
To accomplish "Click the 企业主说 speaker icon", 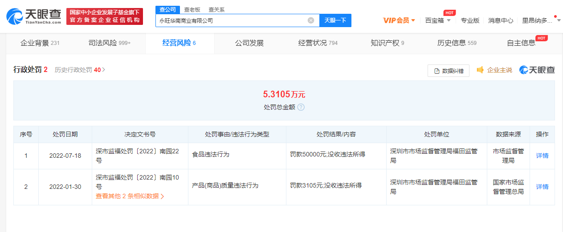I will pos(480,70).
